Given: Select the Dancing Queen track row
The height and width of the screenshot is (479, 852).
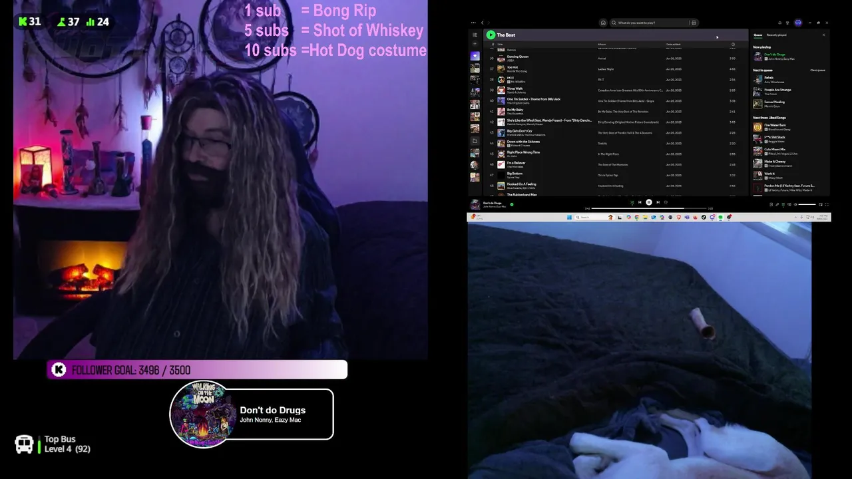Looking at the screenshot, I should (x=612, y=58).
